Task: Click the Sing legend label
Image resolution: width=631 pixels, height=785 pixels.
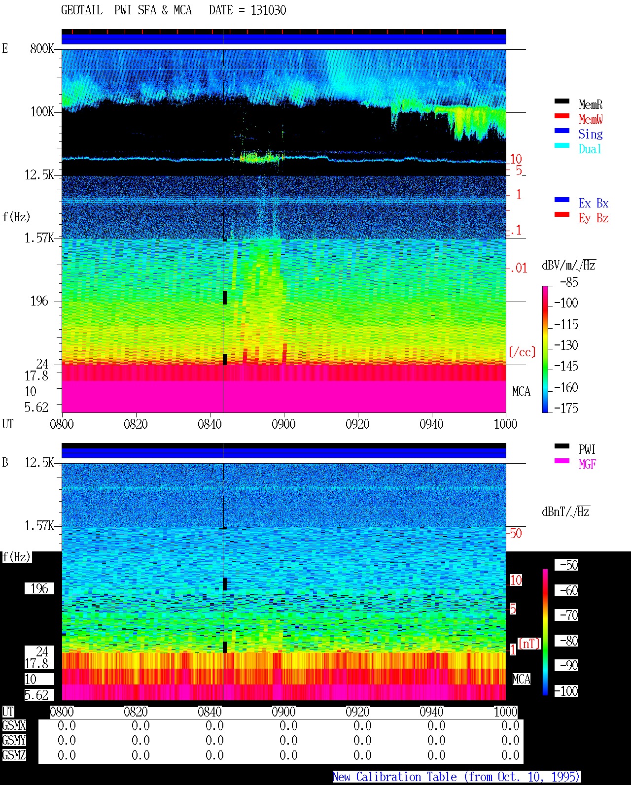Action: pyautogui.click(x=591, y=134)
